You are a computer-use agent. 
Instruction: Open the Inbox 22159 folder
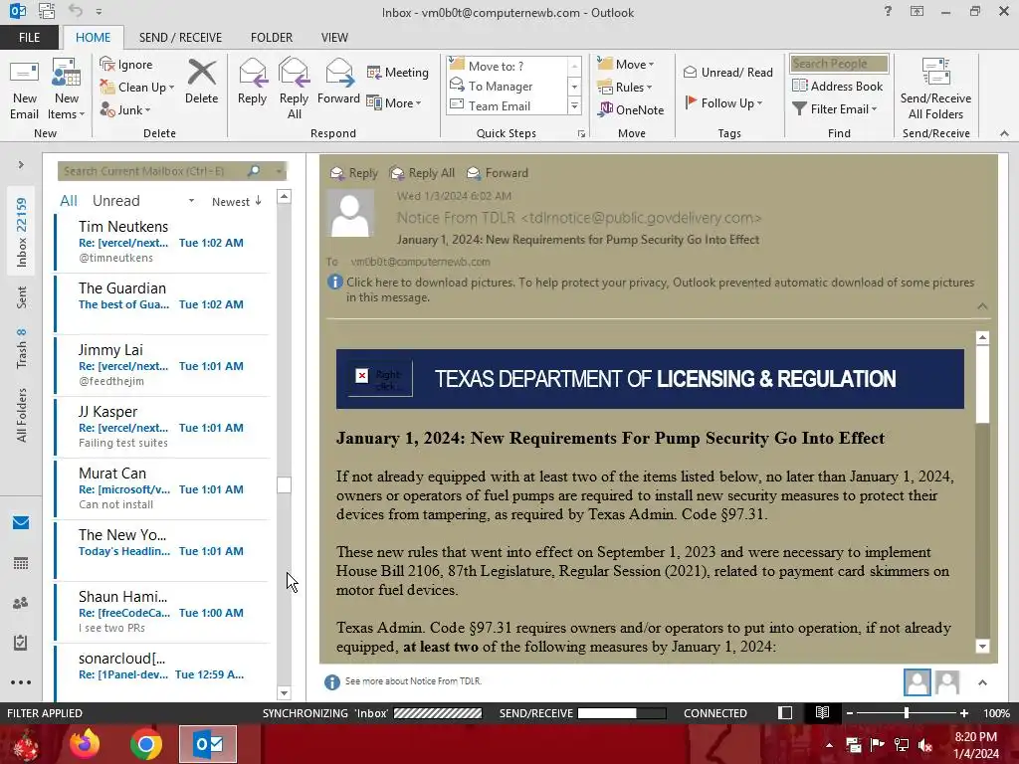tap(22, 232)
